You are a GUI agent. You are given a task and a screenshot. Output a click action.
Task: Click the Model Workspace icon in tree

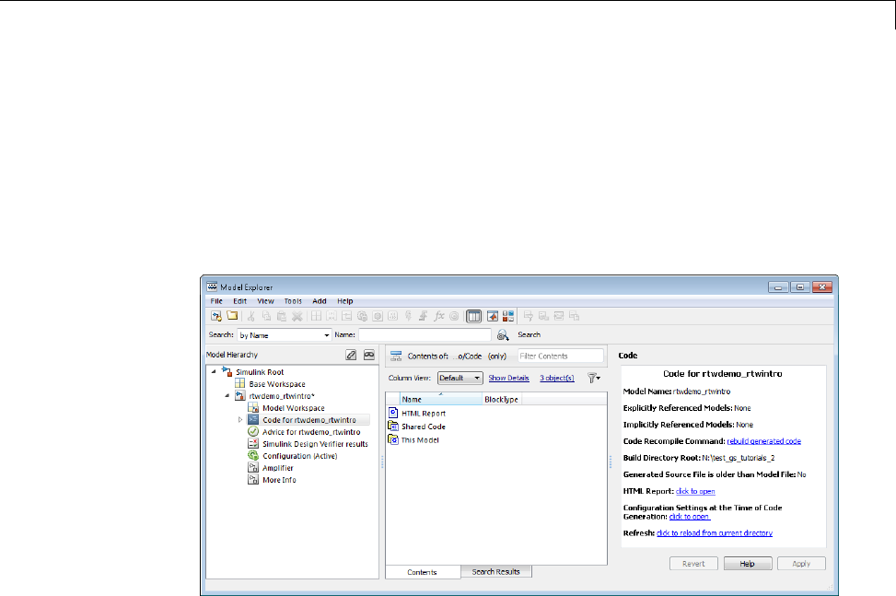[253, 407]
